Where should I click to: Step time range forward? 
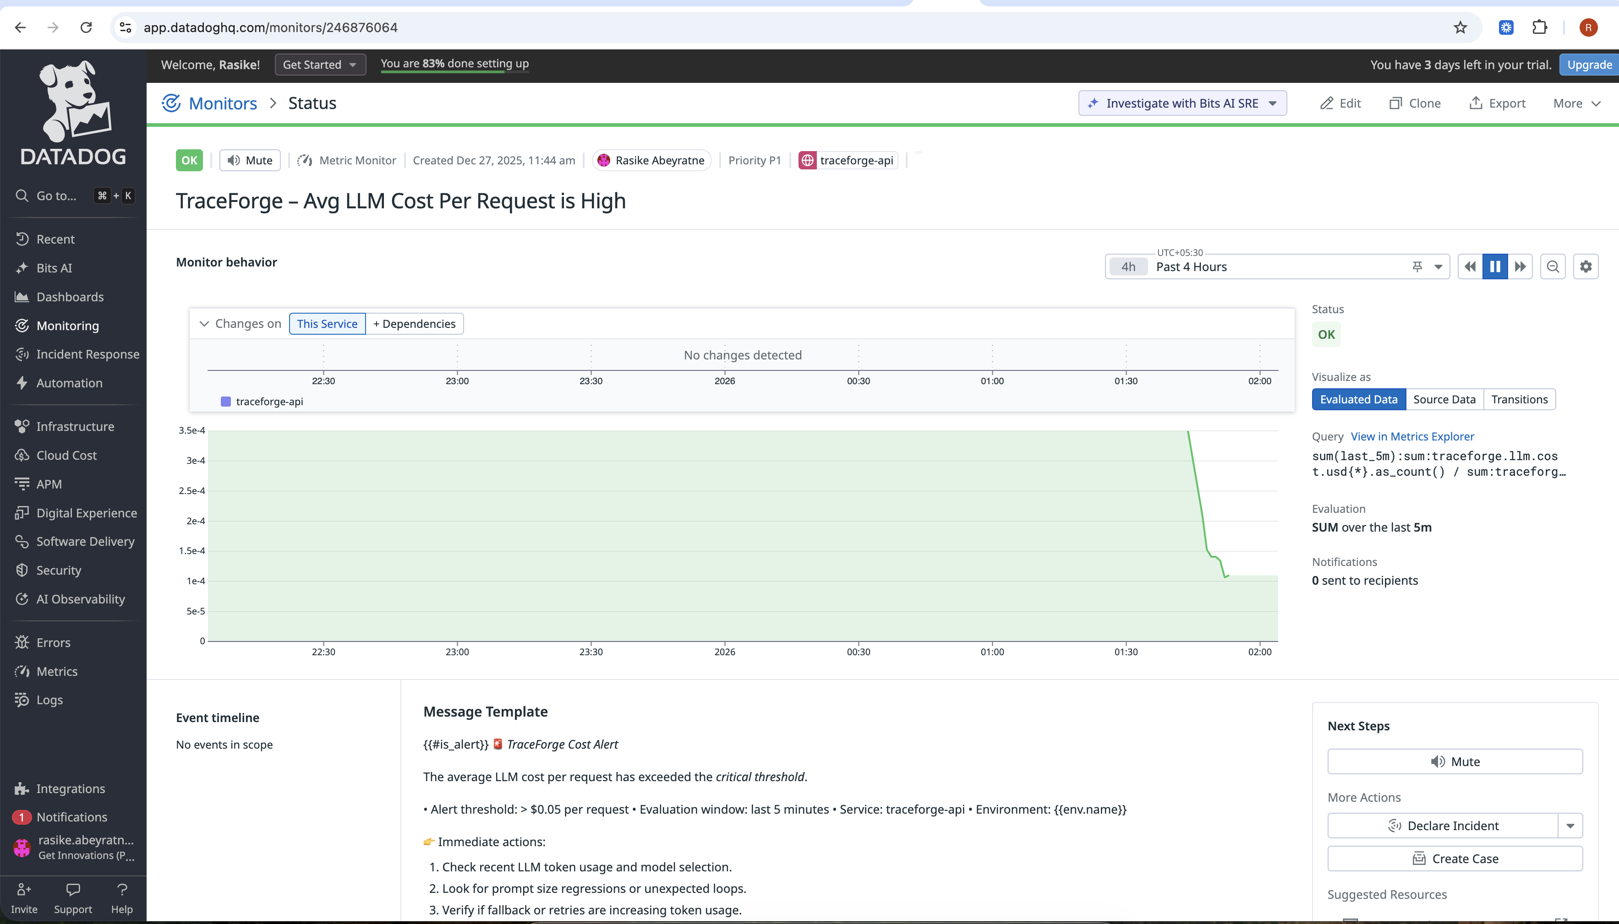tap(1520, 266)
